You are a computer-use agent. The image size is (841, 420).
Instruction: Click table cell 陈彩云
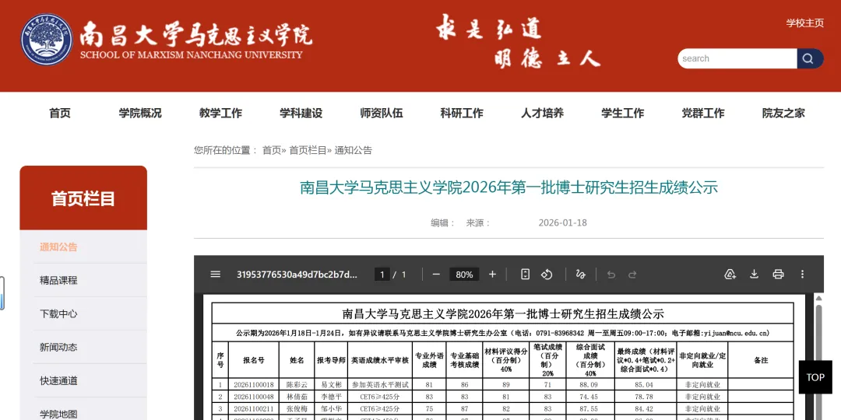tap(297, 384)
